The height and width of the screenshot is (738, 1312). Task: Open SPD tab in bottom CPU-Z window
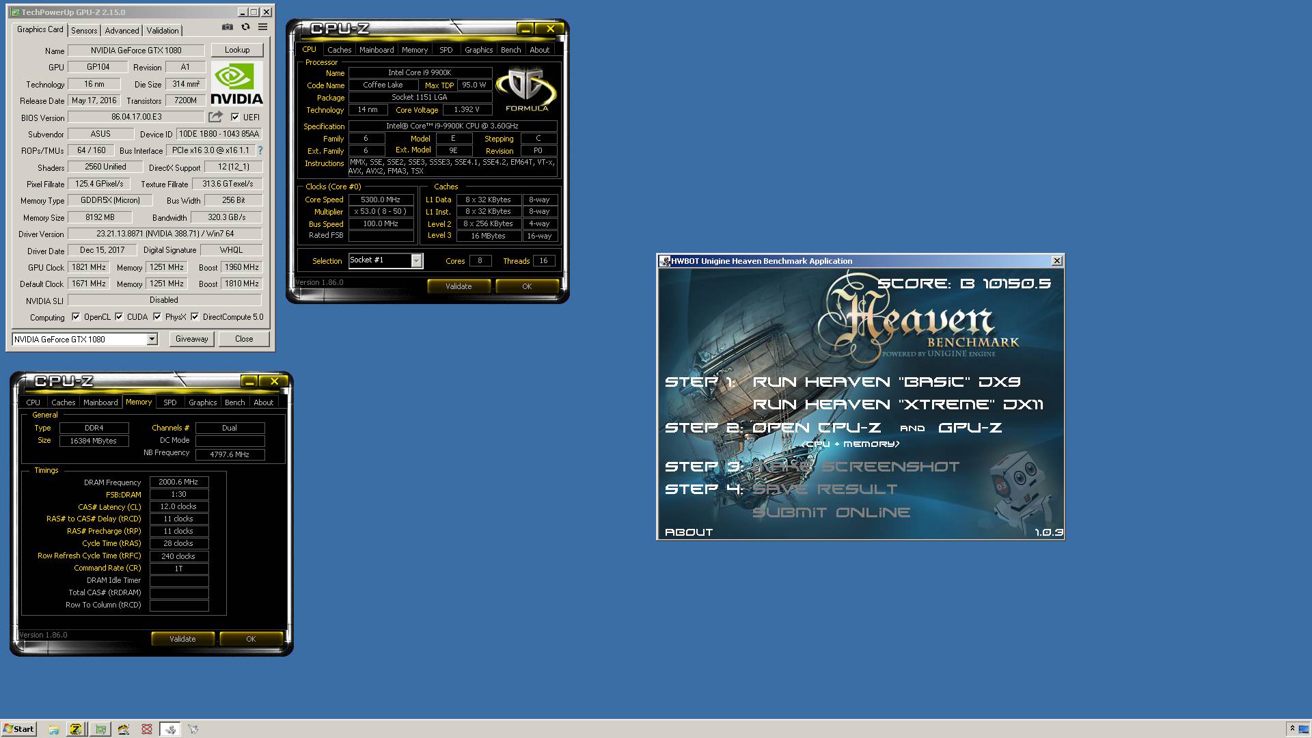coord(170,402)
